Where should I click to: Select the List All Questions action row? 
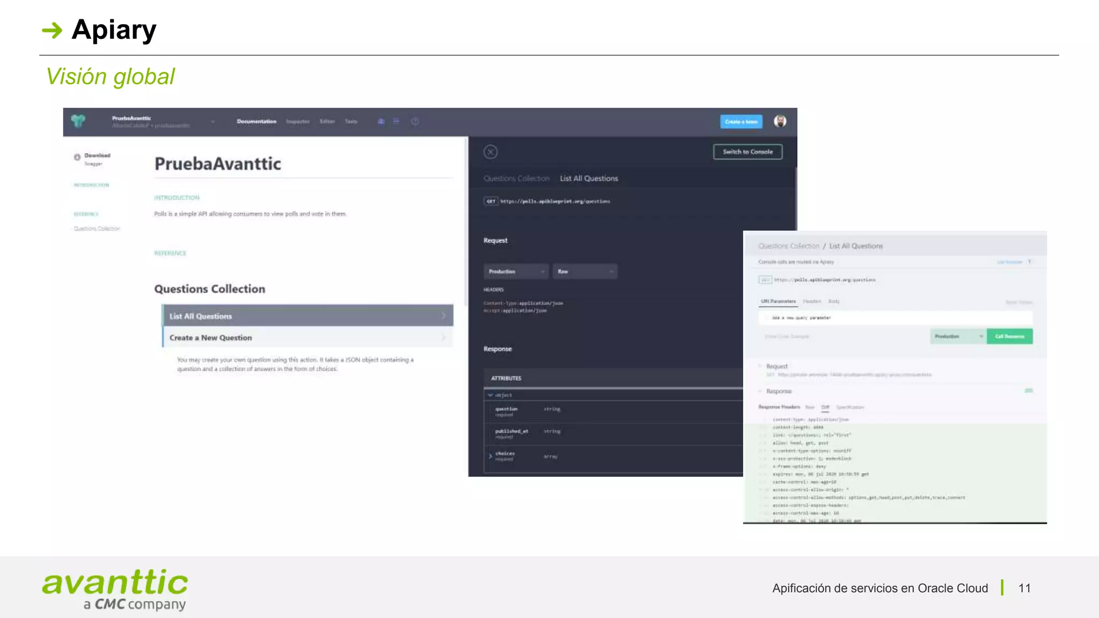(307, 316)
